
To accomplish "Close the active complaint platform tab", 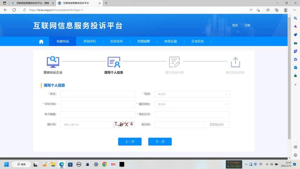I will (x=100, y=3).
